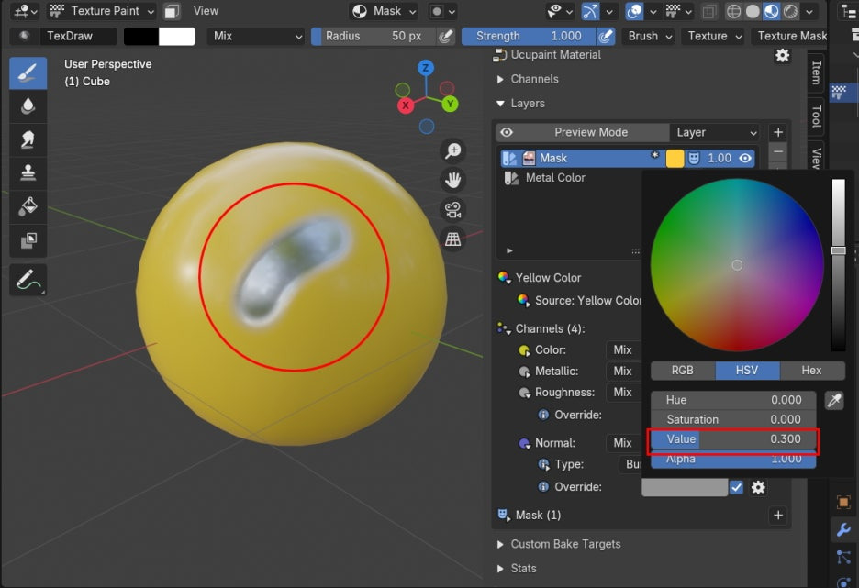Viewport: 859px width, 588px height.
Task: Click mask icon beside yellow swatch
Action: (694, 158)
